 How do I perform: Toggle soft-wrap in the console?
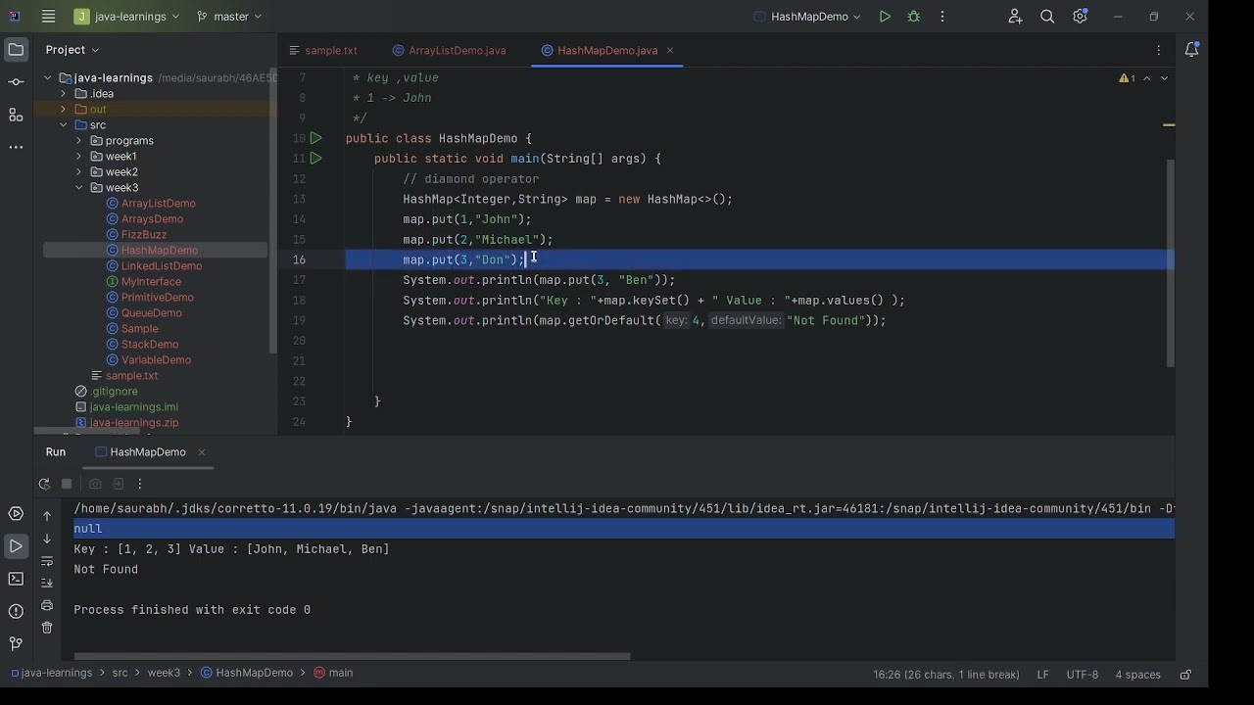tap(46, 561)
